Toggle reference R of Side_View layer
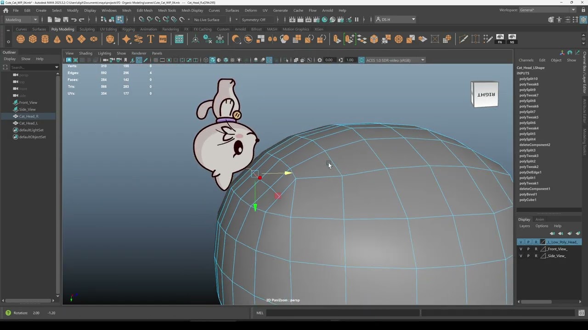Viewport: 588px width, 330px height. tap(536, 256)
